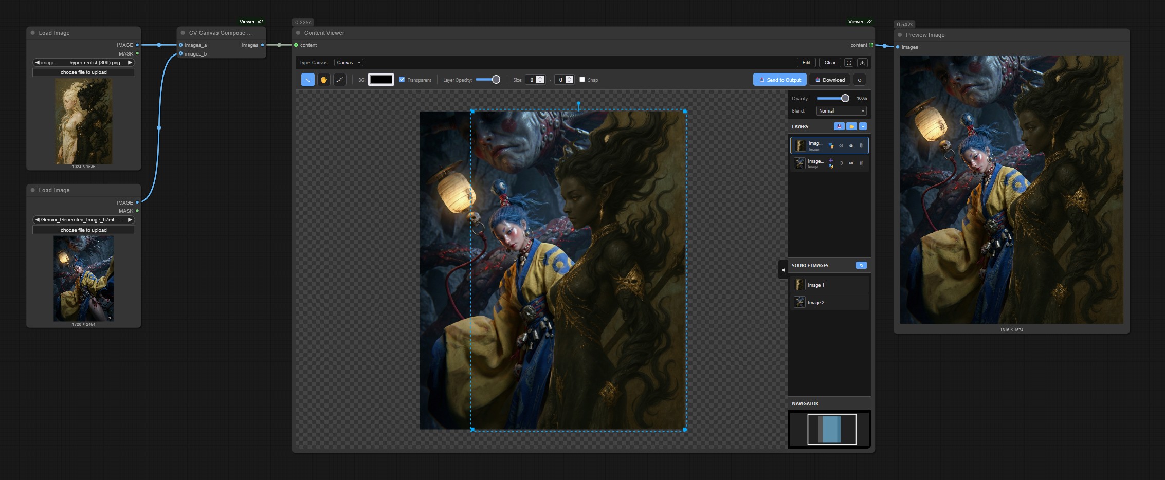Click Send to Output
This screenshot has width=1165, height=480.
pyautogui.click(x=779, y=80)
